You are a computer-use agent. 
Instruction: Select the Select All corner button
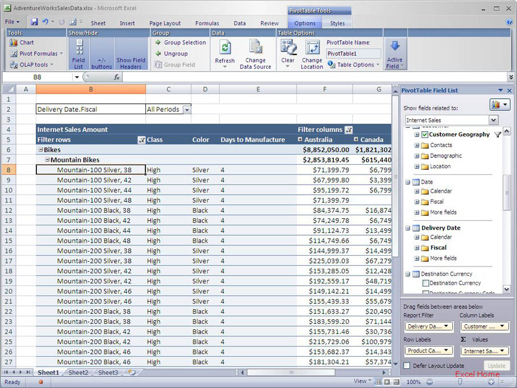[x=9, y=89]
